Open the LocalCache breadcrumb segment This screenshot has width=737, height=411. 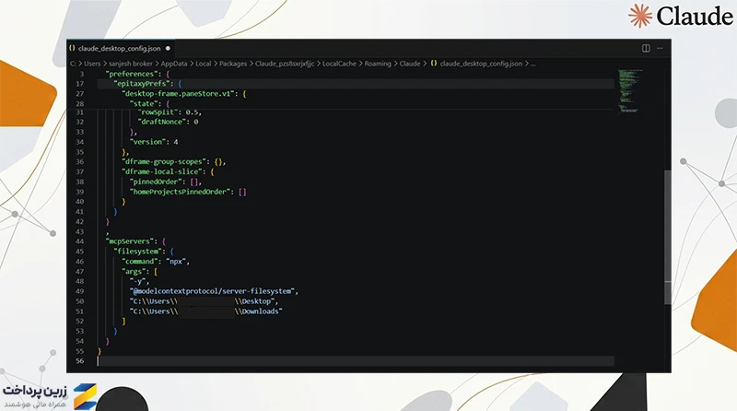click(x=339, y=64)
